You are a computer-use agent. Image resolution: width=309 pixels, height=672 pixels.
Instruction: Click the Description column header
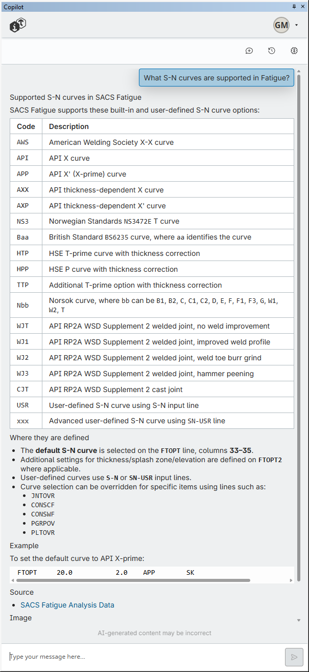click(x=69, y=126)
